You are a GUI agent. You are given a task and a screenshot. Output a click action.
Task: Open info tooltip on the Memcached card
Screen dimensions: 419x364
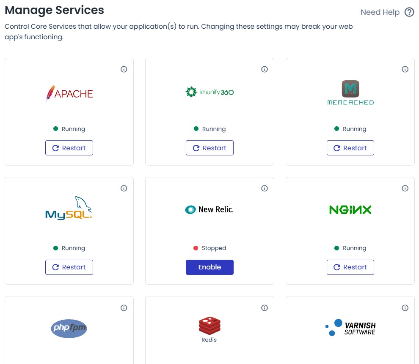click(x=405, y=69)
